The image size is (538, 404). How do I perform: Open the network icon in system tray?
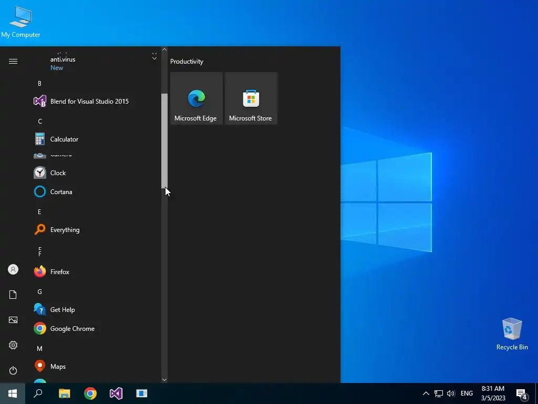439,393
